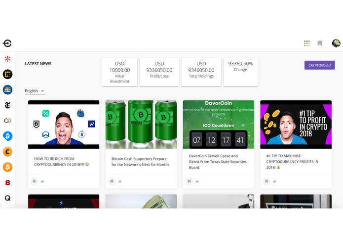Select the orange Bitcoin coin source icon
Image resolution: width=343 pixels, height=244 pixels.
point(8,167)
